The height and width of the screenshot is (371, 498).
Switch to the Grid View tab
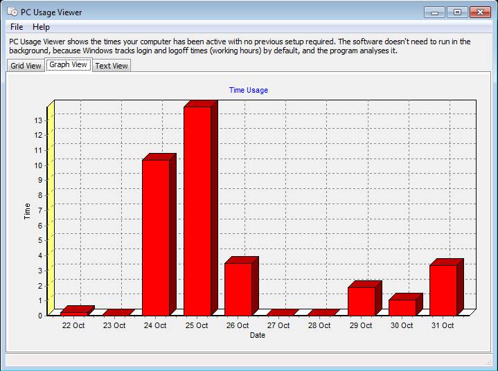pyautogui.click(x=26, y=66)
